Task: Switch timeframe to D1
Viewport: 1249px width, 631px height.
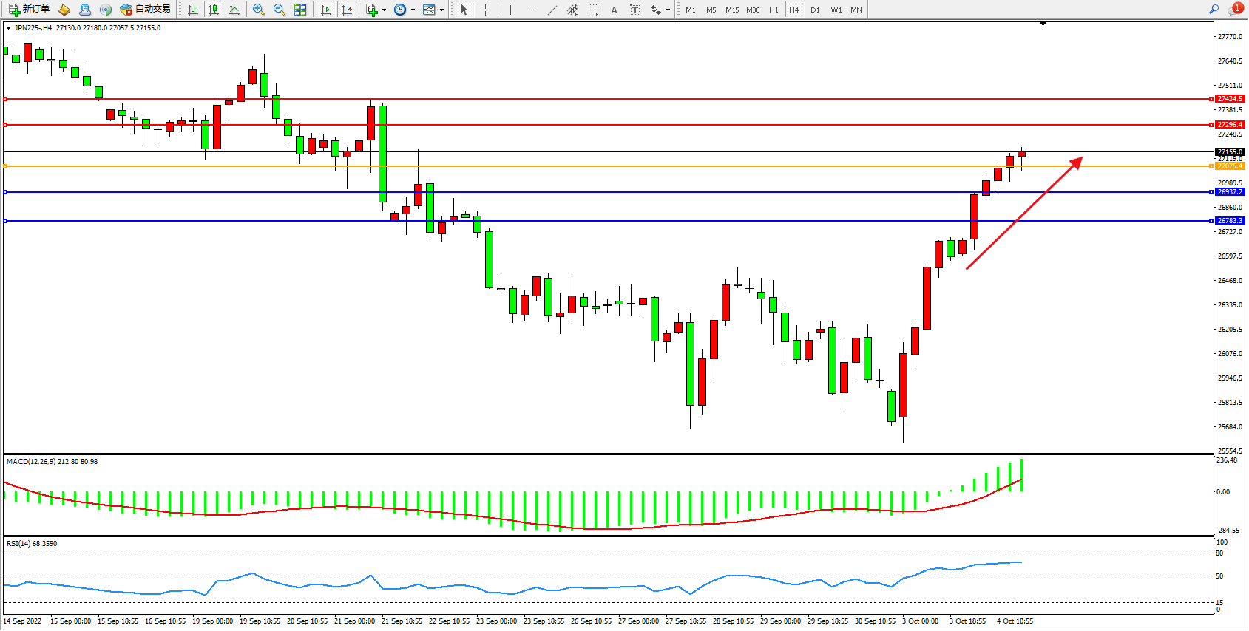Action: pos(815,10)
